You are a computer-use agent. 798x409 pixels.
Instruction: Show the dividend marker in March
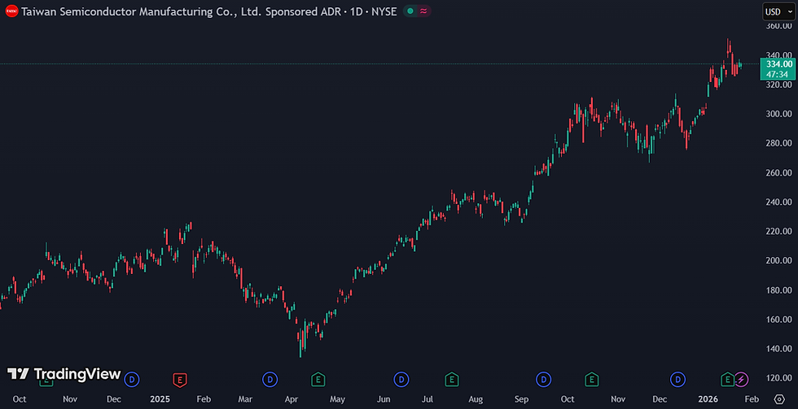coord(270,379)
